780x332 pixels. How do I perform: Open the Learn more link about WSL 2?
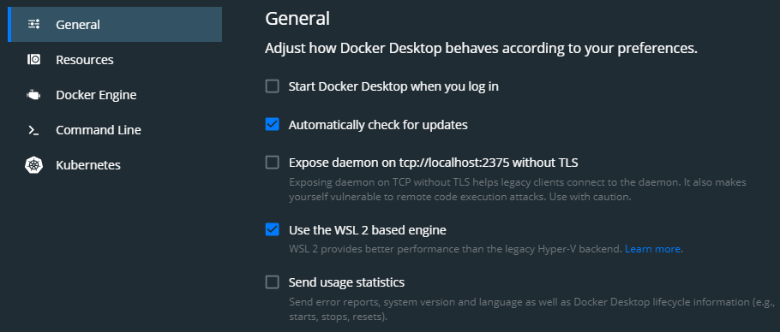[652, 249]
